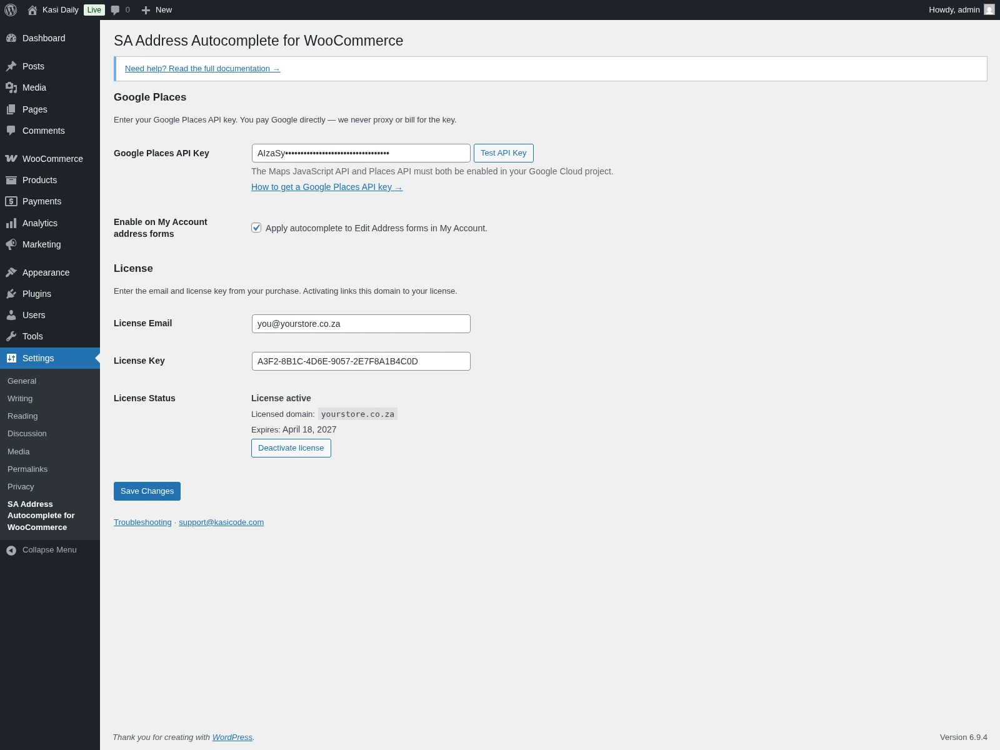Click the New admin bar item
Image resolution: width=1000 pixels, height=750 pixels.
pos(156,10)
